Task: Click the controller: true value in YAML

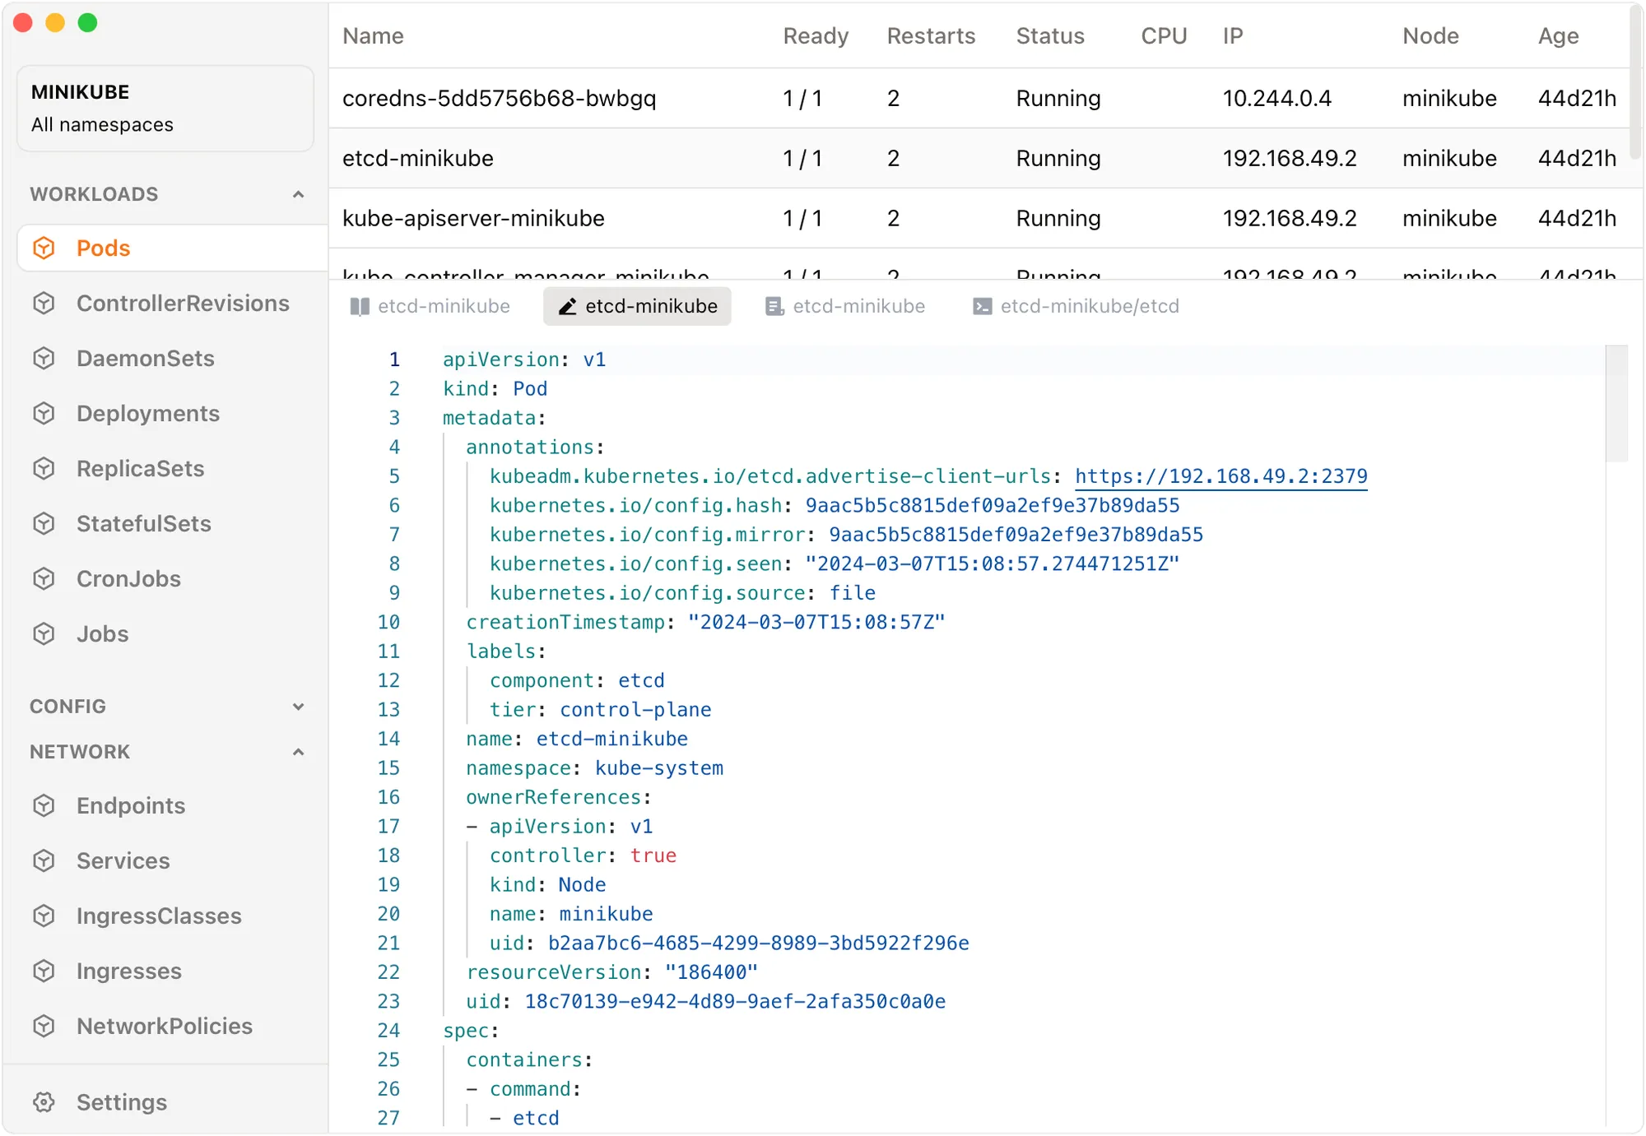Action: point(653,855)
